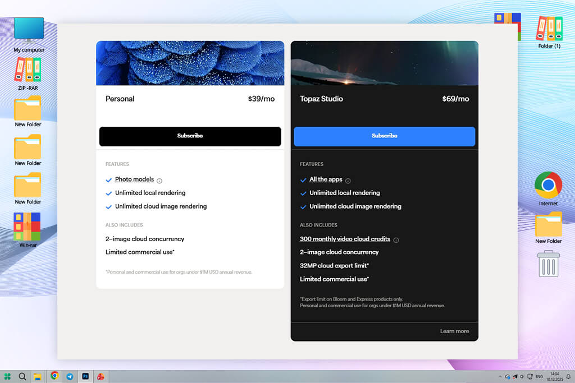This screenshot has height=383, width=575.
Task: Click the Personal plan title
Action: (x=120, y=99)
